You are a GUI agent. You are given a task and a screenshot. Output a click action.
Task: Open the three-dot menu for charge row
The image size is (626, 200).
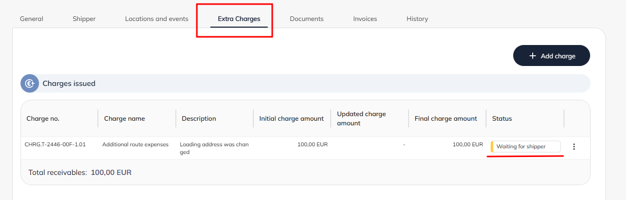[574, 147]
